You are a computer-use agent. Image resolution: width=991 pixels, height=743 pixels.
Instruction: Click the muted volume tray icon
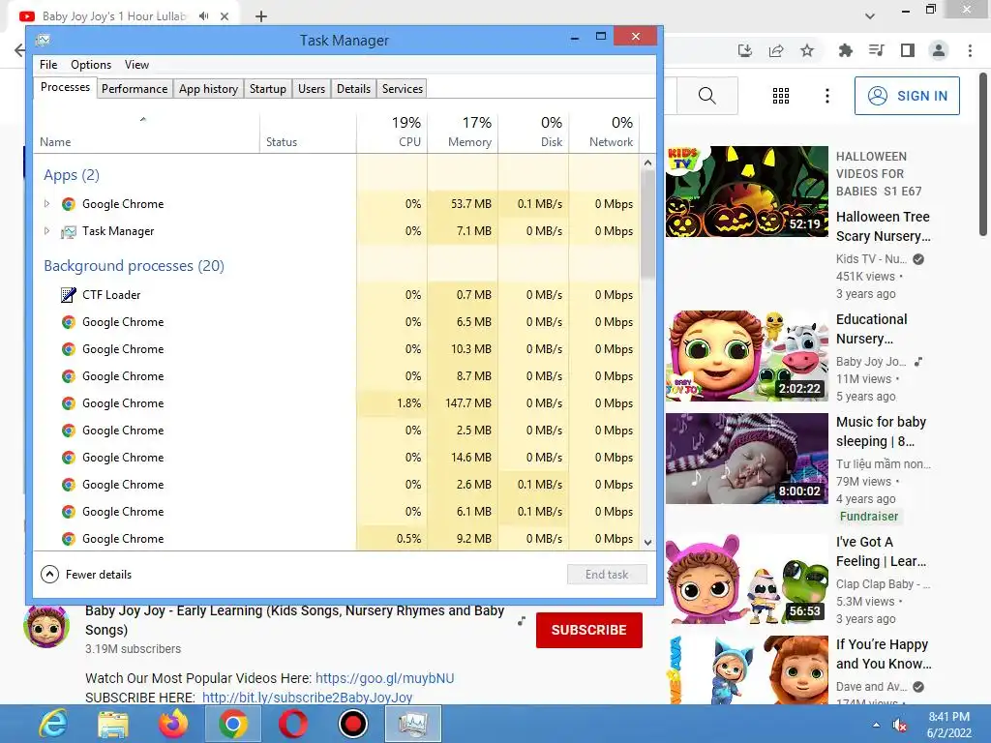coord(900,725)
